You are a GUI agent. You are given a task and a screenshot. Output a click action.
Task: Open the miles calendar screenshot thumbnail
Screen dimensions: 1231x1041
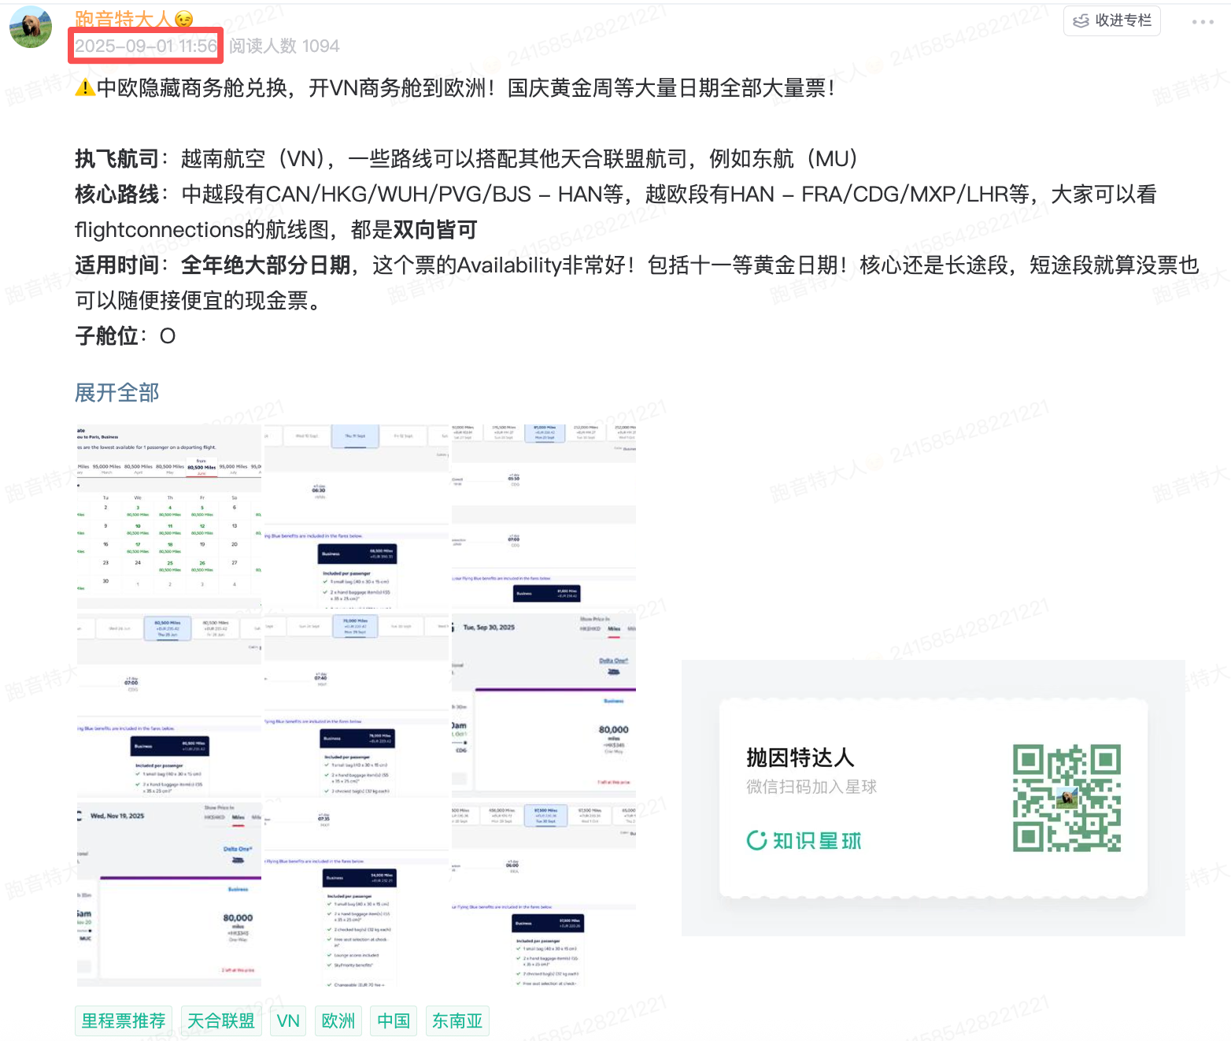pyautogui.click(x=168, y=517)
